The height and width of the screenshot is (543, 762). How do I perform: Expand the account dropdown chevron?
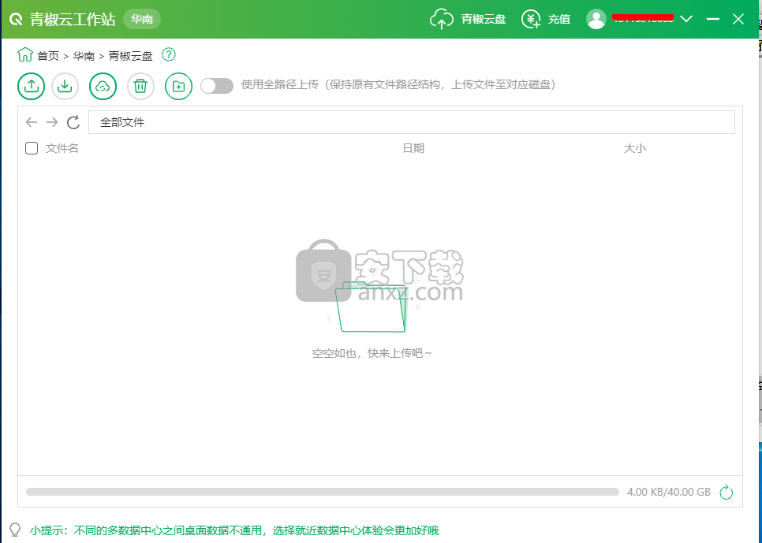point(686,19)
